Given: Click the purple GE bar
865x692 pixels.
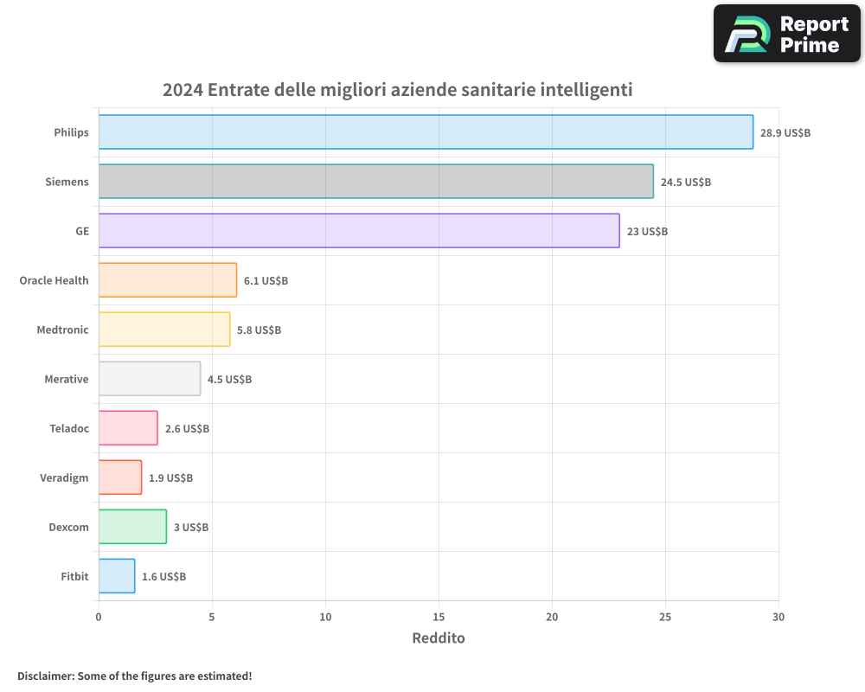Looking at the screenshot, I should 359,231.
